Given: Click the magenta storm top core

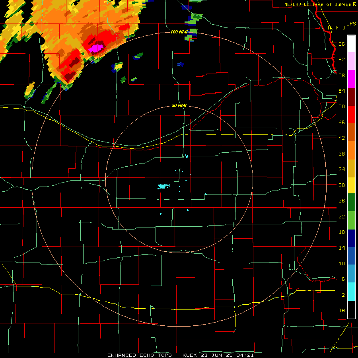Looking at the screenshot, I should click(x=96, y=48).
